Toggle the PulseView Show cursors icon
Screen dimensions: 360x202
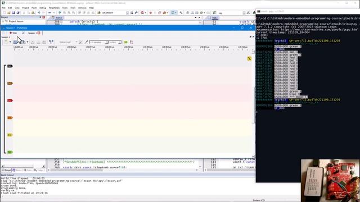(51, 42)
